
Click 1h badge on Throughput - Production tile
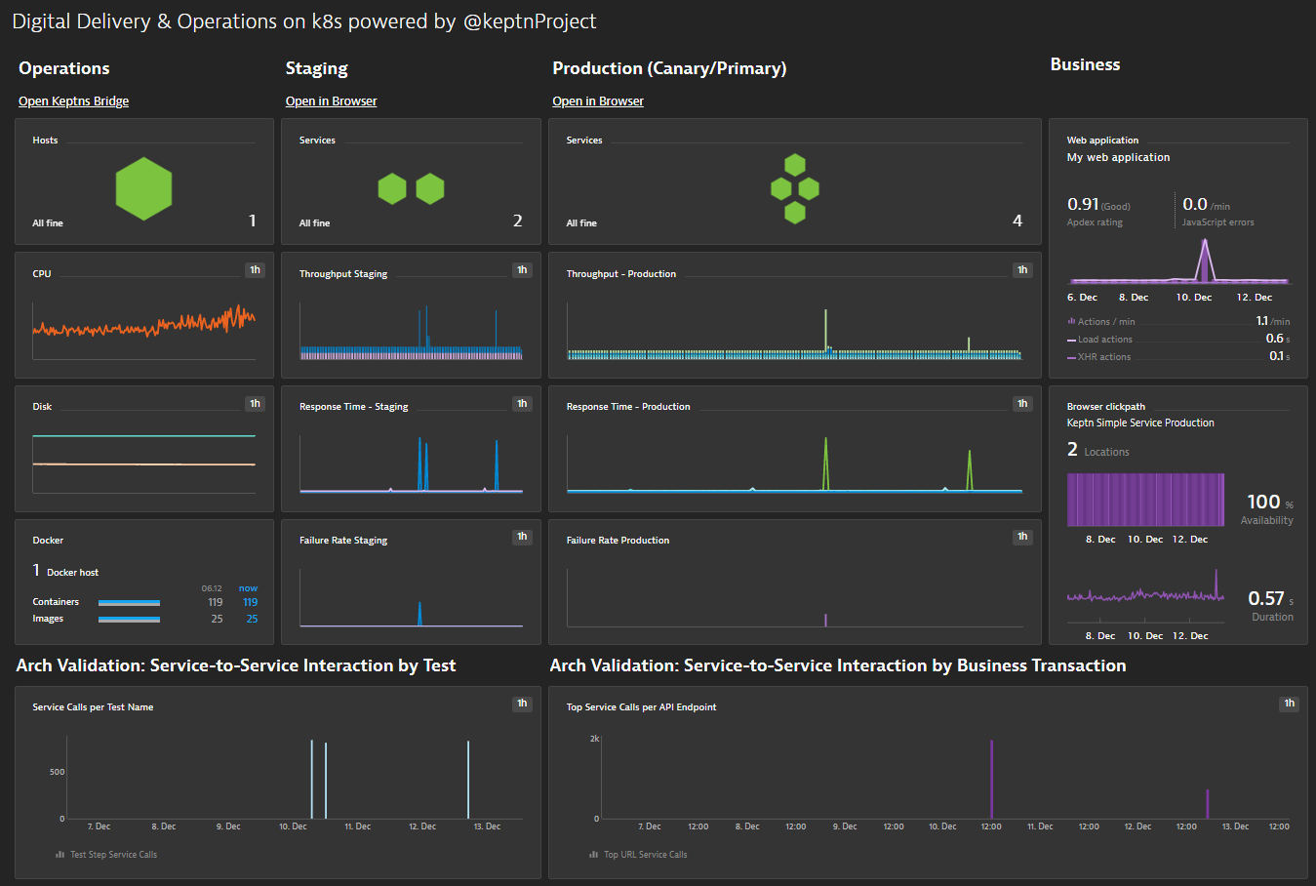(x=1022, y=270)
